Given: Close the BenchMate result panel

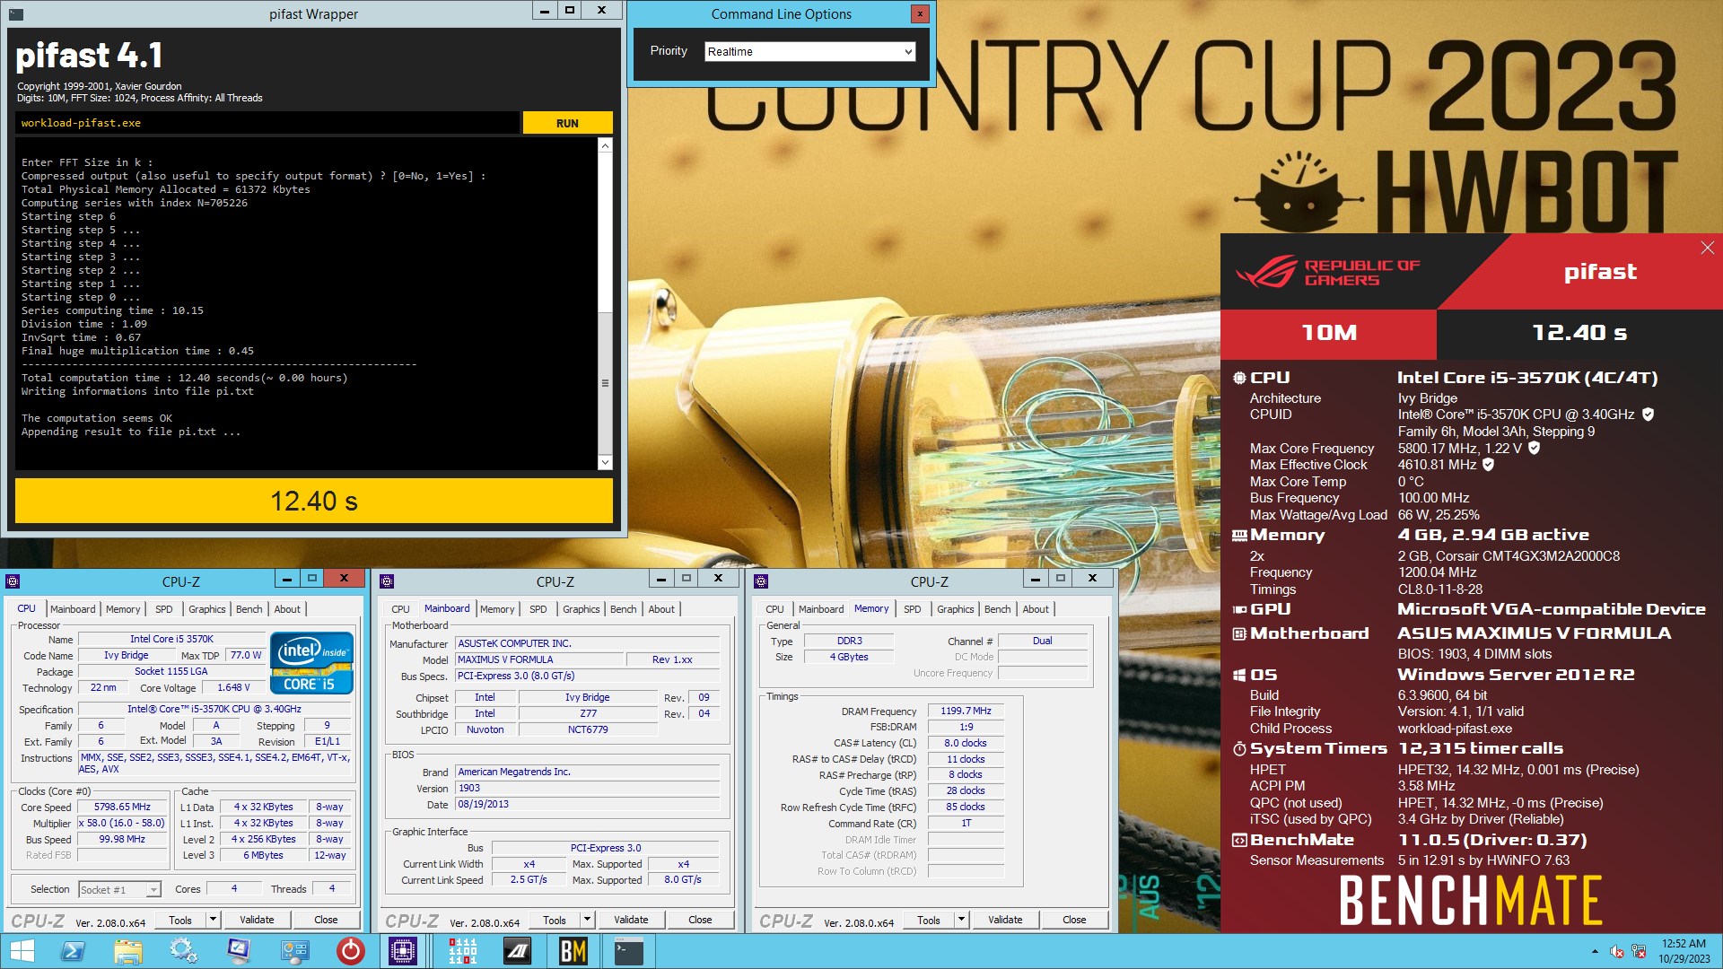Looking at the screenshot, I should coord(1707,248).
